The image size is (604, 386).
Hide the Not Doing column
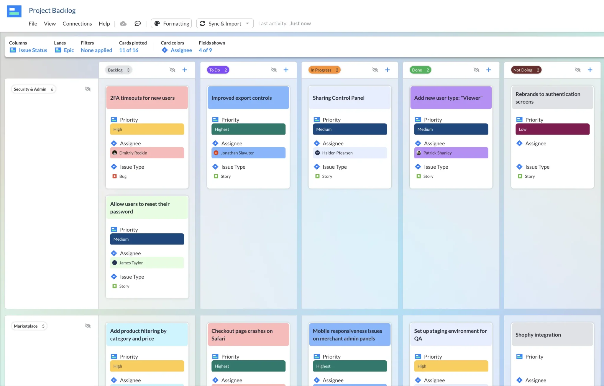(x=578, y=70)
